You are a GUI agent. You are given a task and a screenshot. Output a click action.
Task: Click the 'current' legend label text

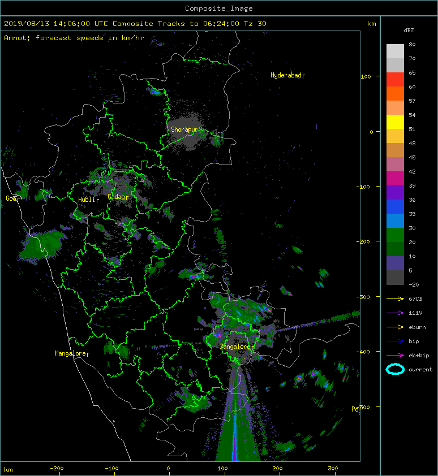coord(420,370)
